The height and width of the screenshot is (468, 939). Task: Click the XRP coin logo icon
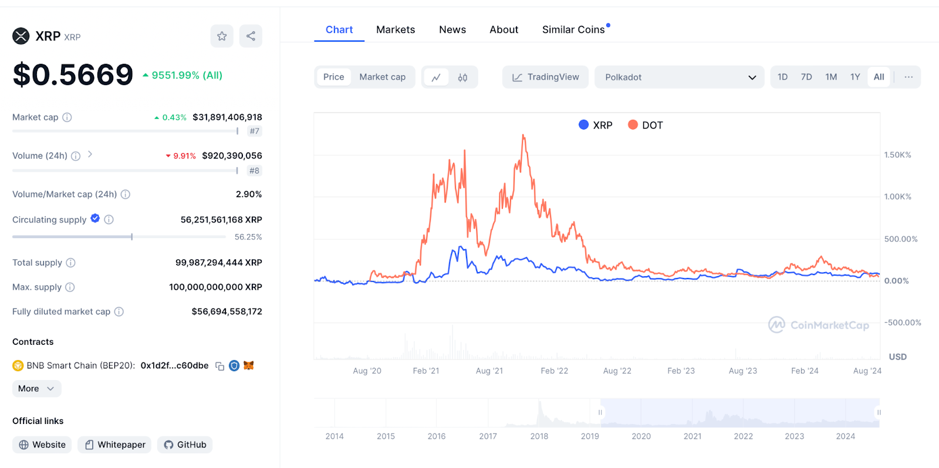coord(21,36)
